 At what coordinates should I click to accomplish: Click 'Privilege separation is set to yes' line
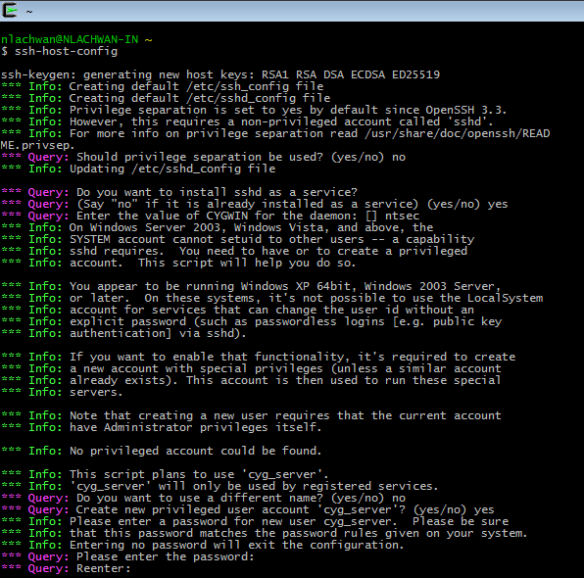(x=254, y=110)
